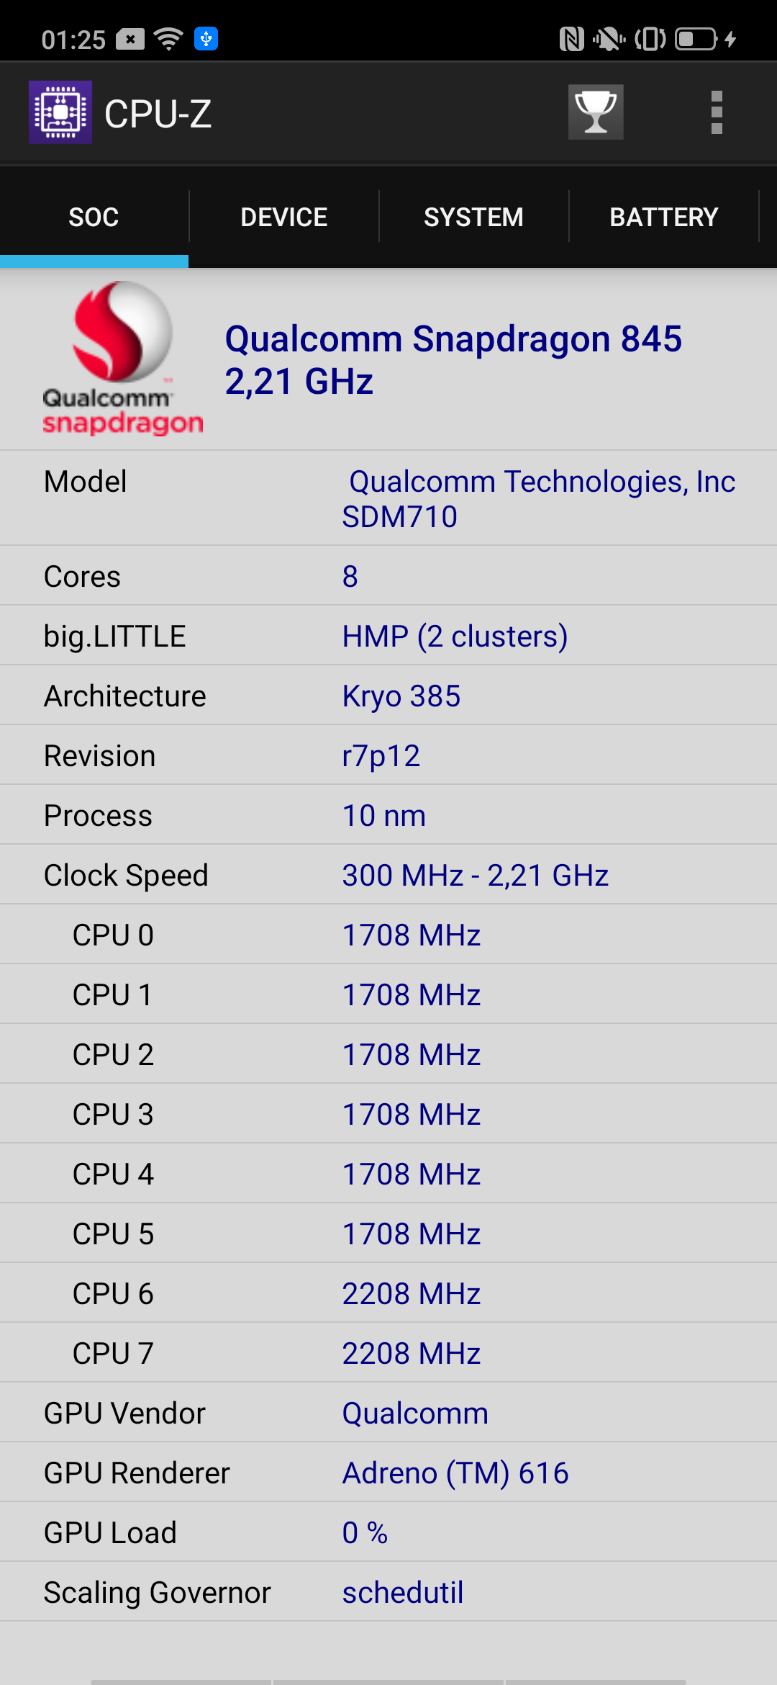The width and height of the screenshot is (777, 1685).
Task: Switch to the DEVICE tab
Action: coord(284,217)
